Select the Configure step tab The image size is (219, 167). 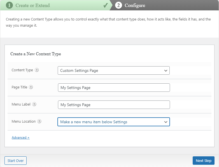(135, 5)
